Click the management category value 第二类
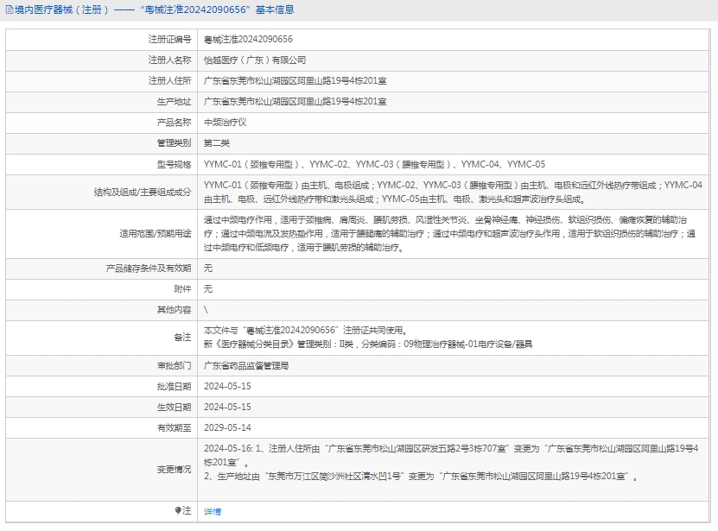This screenshot has height=531, width=718. [217, 143]
